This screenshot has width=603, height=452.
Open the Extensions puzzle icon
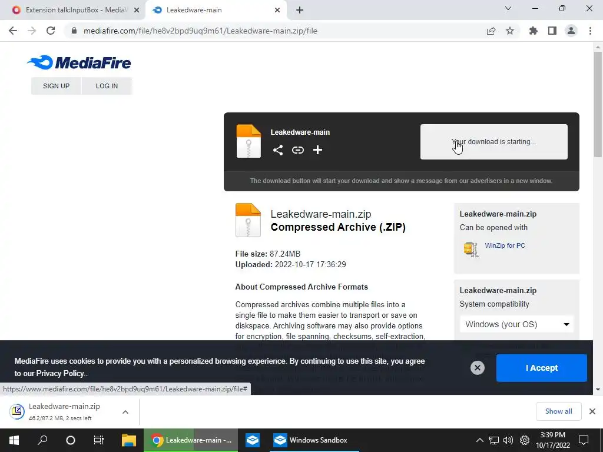(x=533, y=31)
